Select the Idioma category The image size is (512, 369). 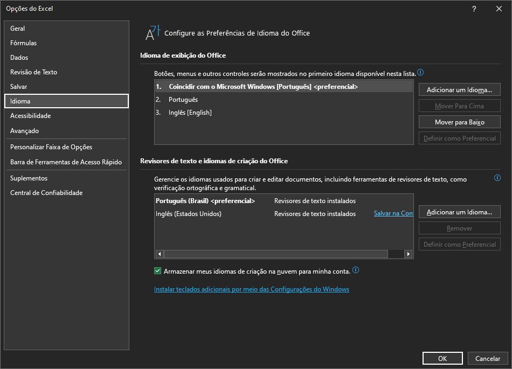click(x=67, y=101)
